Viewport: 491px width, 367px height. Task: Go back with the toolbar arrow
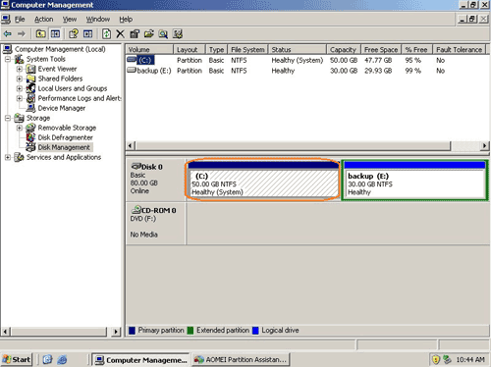pos(8,33)
